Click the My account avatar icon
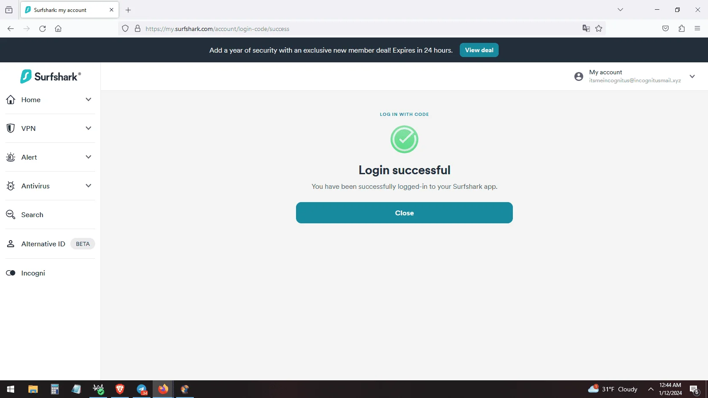The height and width of the screenshot is (398, 708). click(579, 77)
